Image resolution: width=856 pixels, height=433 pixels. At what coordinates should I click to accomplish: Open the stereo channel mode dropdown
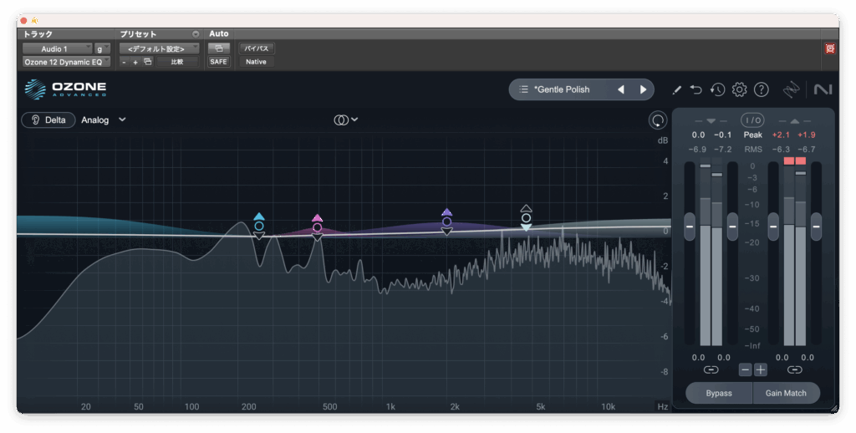pyautogui.click(x=345, y=120)
